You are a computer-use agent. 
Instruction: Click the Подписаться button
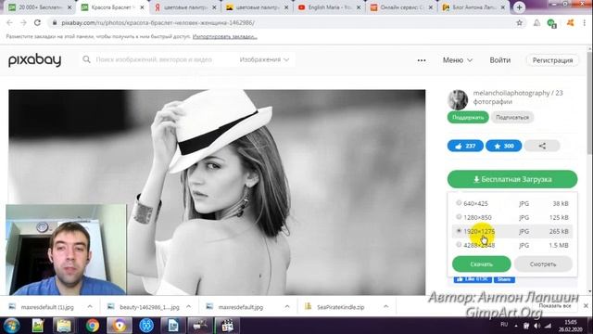(512, 118)
